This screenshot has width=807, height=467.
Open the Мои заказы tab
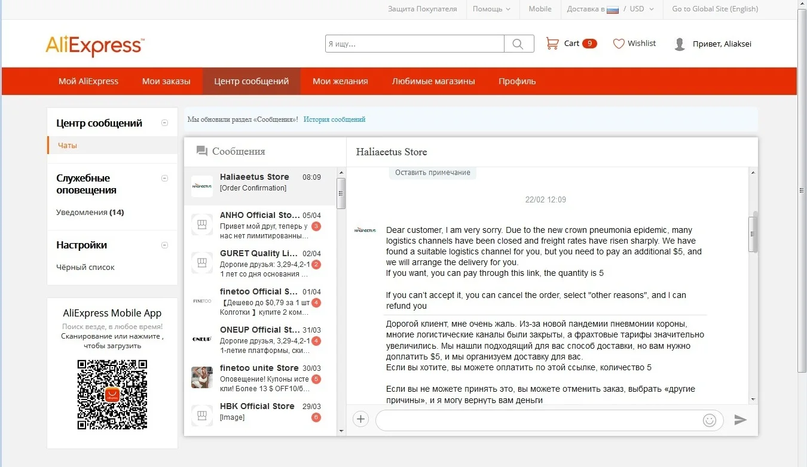coord(166,81)
